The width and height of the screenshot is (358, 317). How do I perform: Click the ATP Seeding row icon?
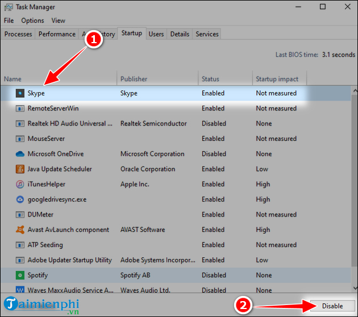coord(20,245)
